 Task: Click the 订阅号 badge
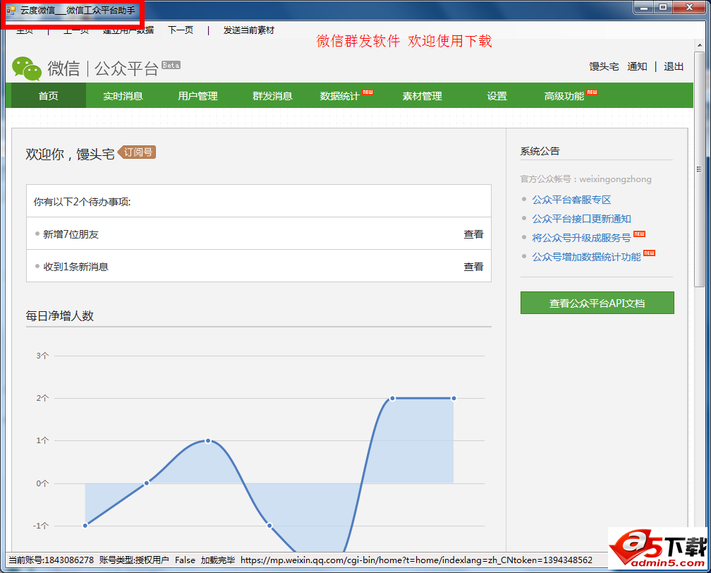point(137,152)
